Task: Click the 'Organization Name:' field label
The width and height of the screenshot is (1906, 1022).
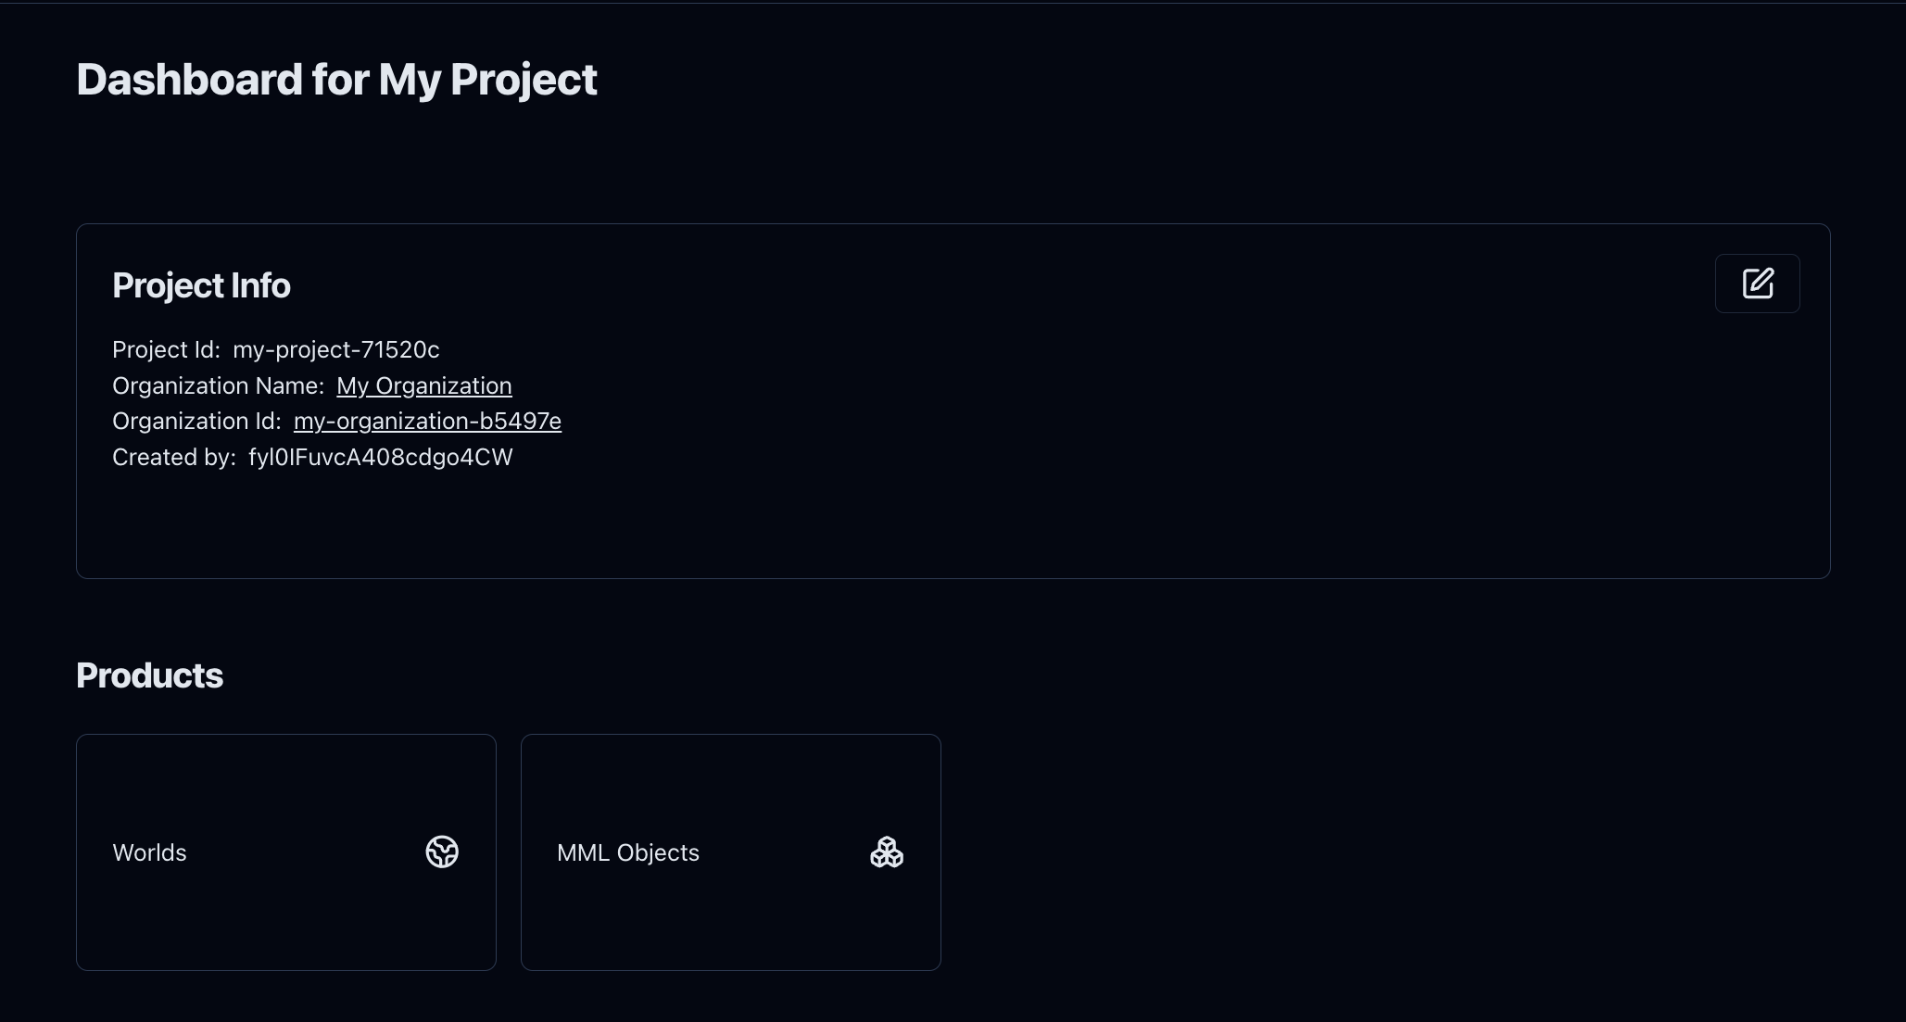Action: [x=218, y=385]
